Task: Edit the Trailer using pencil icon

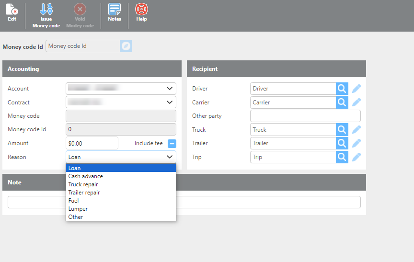Action: (x=356, y=143)
